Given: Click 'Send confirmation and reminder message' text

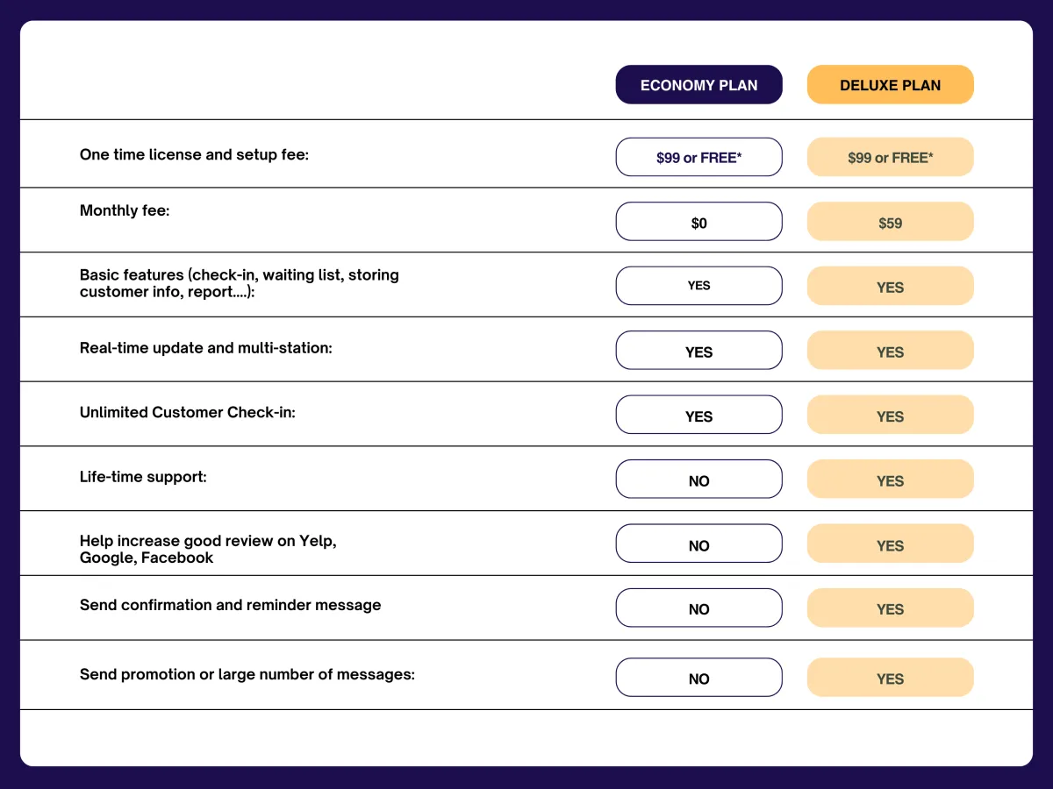Looking at the screenshot, I should [x=230, y=605].
